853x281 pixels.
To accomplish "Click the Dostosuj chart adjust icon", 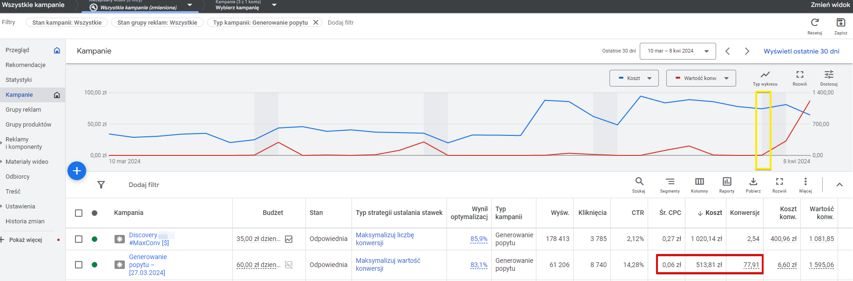I will pyautogui.click(x=829, y=75).
